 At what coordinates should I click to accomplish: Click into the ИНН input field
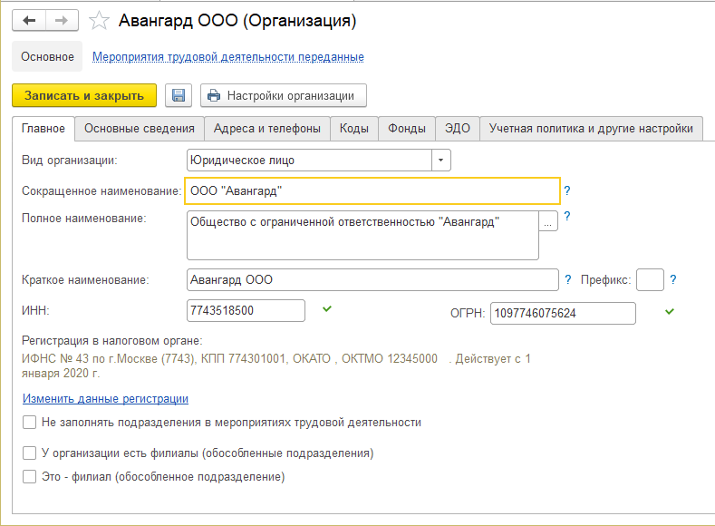(245, 311)
